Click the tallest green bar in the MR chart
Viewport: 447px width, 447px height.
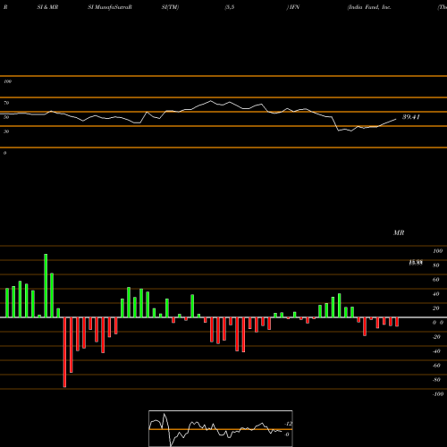pos(46,285)
